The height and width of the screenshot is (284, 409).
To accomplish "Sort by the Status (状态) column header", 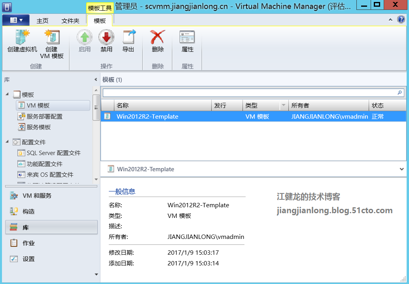I will (387, 105).
